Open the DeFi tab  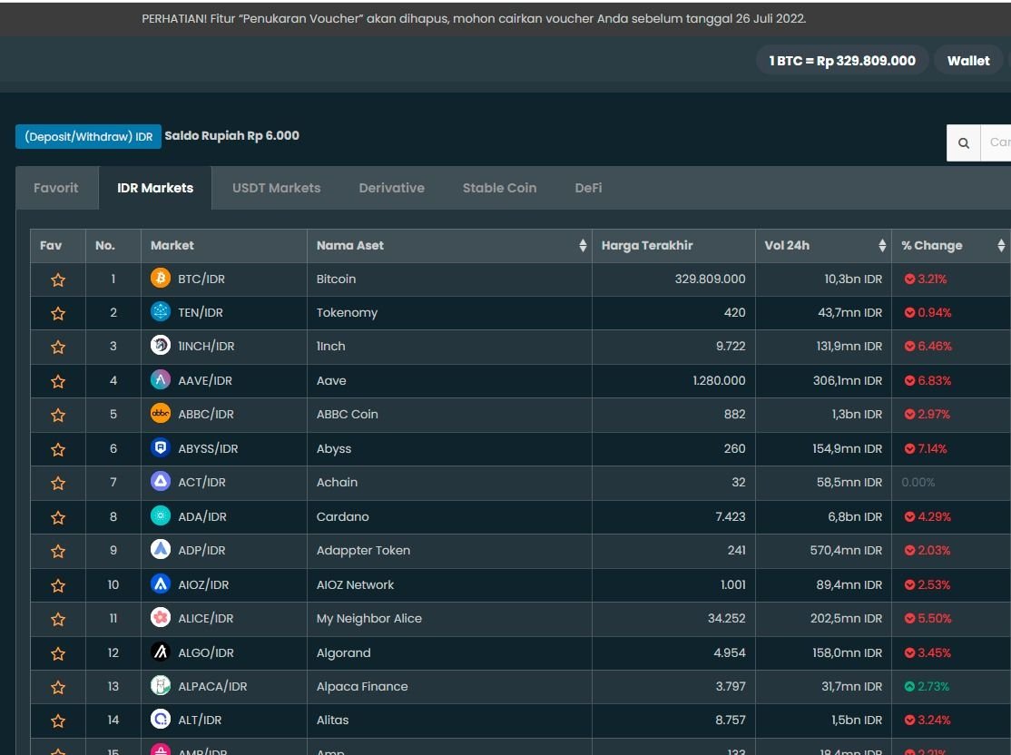click(x=588, y=188)
